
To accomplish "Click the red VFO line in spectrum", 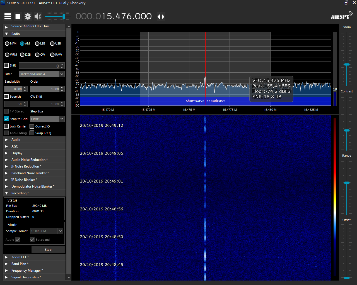I will 205,69.
